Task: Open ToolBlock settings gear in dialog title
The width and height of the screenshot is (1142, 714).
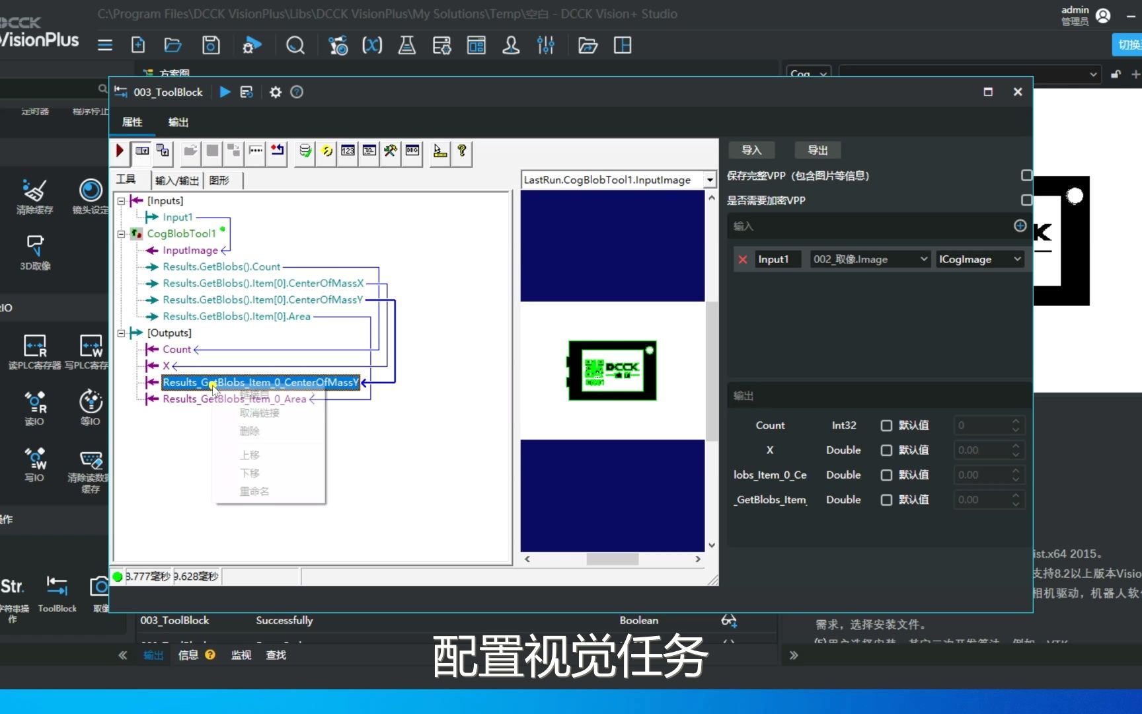Action: point(275,92)
